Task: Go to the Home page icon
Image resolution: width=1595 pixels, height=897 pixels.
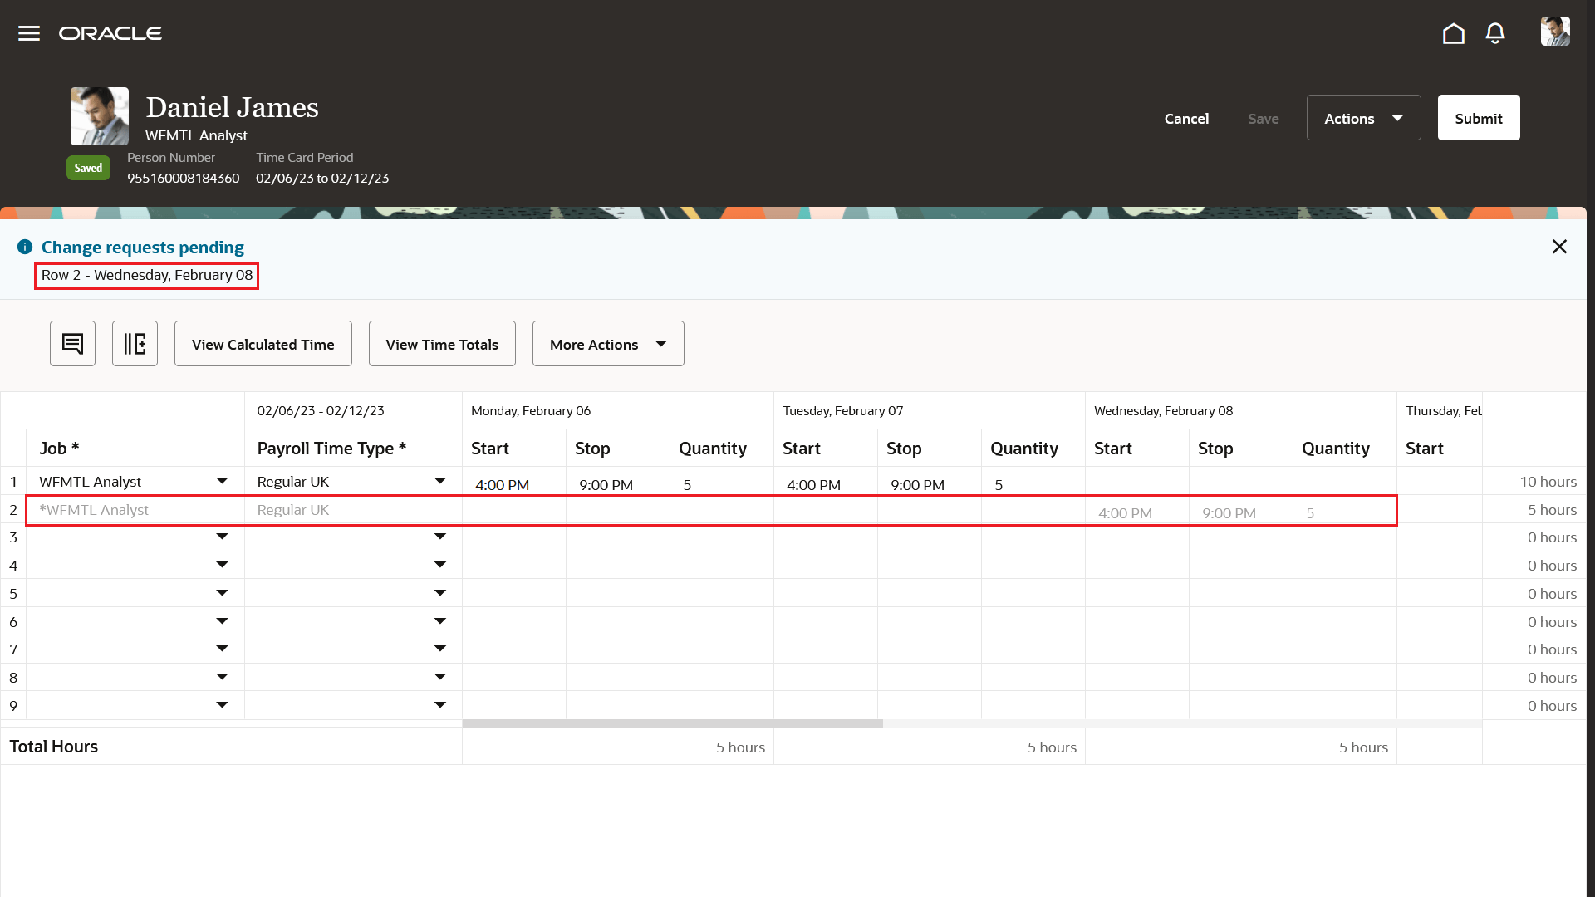Action: [x=1453, y=33]
